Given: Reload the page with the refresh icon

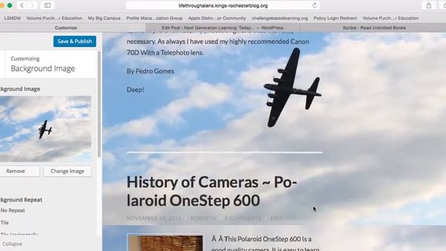Looking at the screenshot, I should click(314, 6).
